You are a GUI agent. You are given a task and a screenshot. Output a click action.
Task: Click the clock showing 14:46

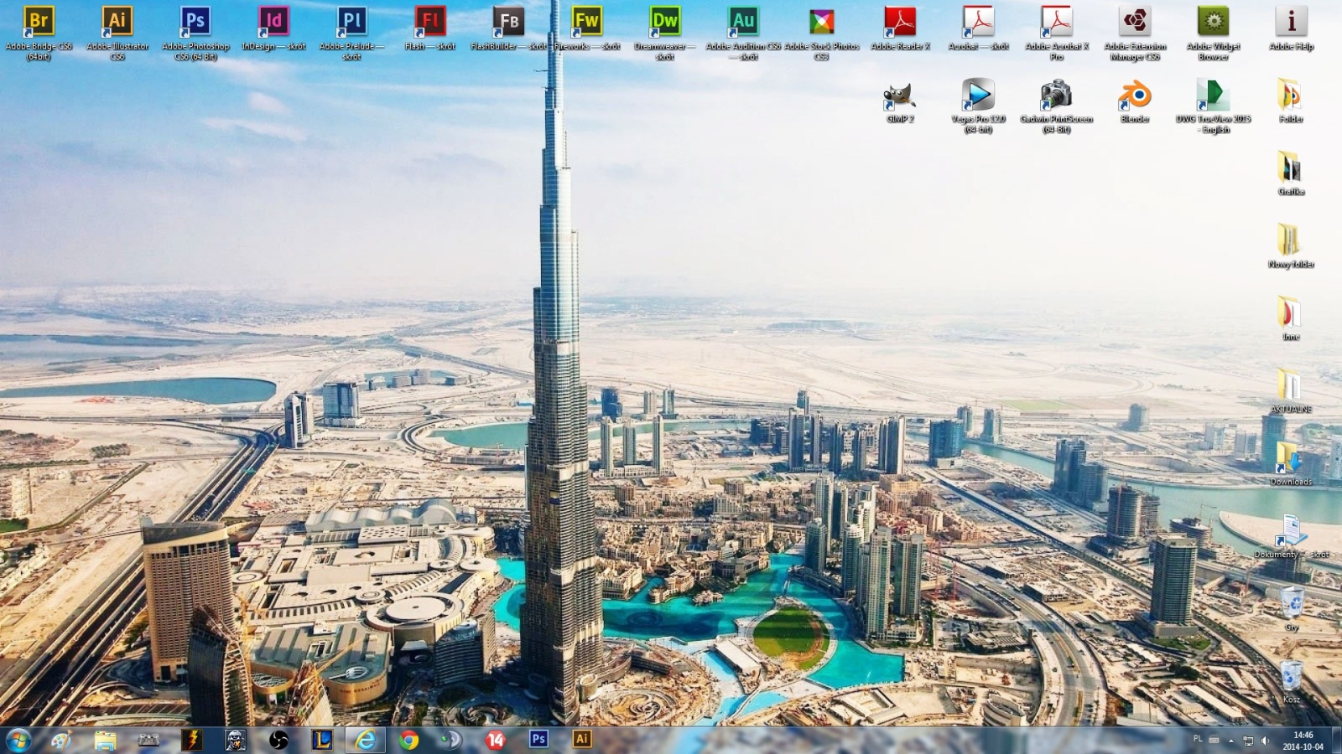(x=1303, y=741)
